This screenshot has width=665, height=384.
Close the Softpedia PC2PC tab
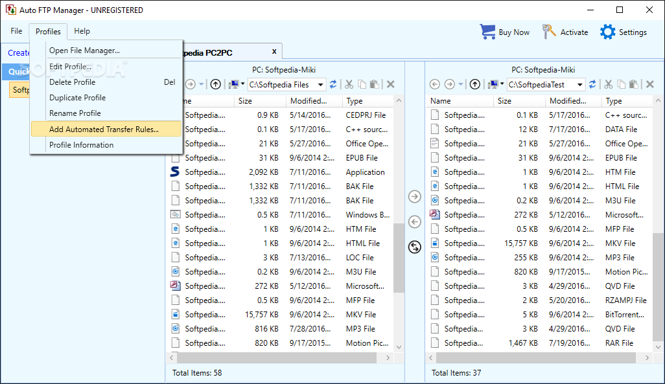click(x=274, y=52)
